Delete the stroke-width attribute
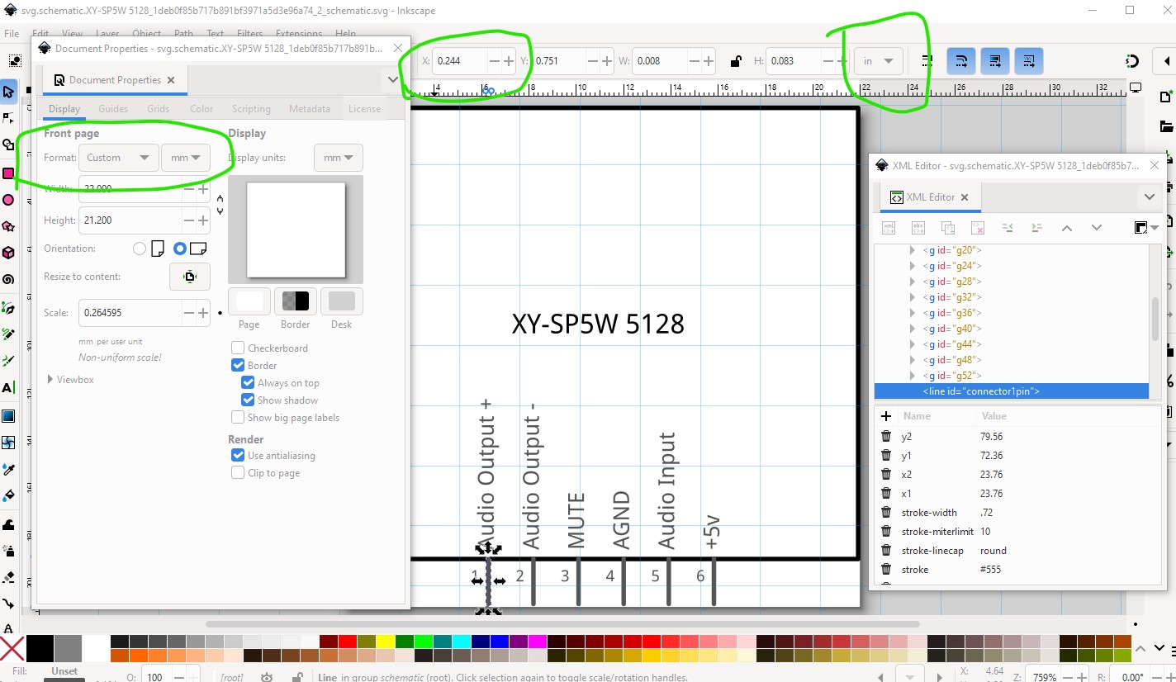 886,513
